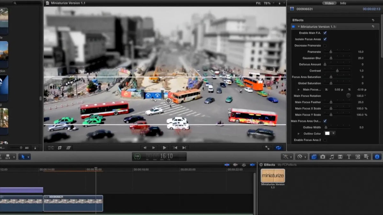Open the Transitions browser icon
Screen dimensions: 383x215
pos(340,157)
